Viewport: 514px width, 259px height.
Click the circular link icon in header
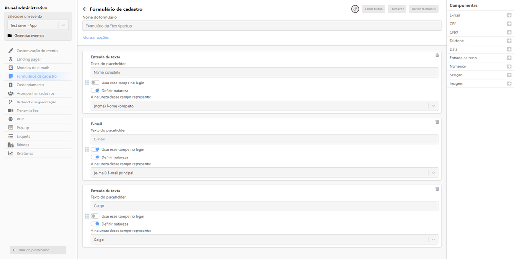pos(355,9)
